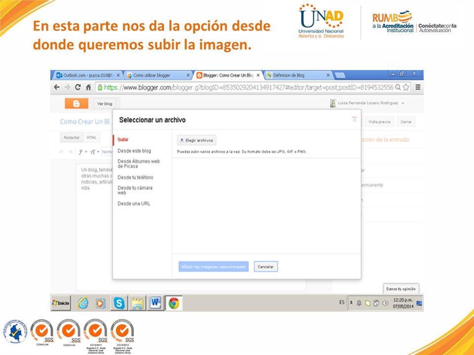The height and width of the screenshot is (355, 474).
Task: Reload the page with the refresh icon
Action: [x=78, y=87]
